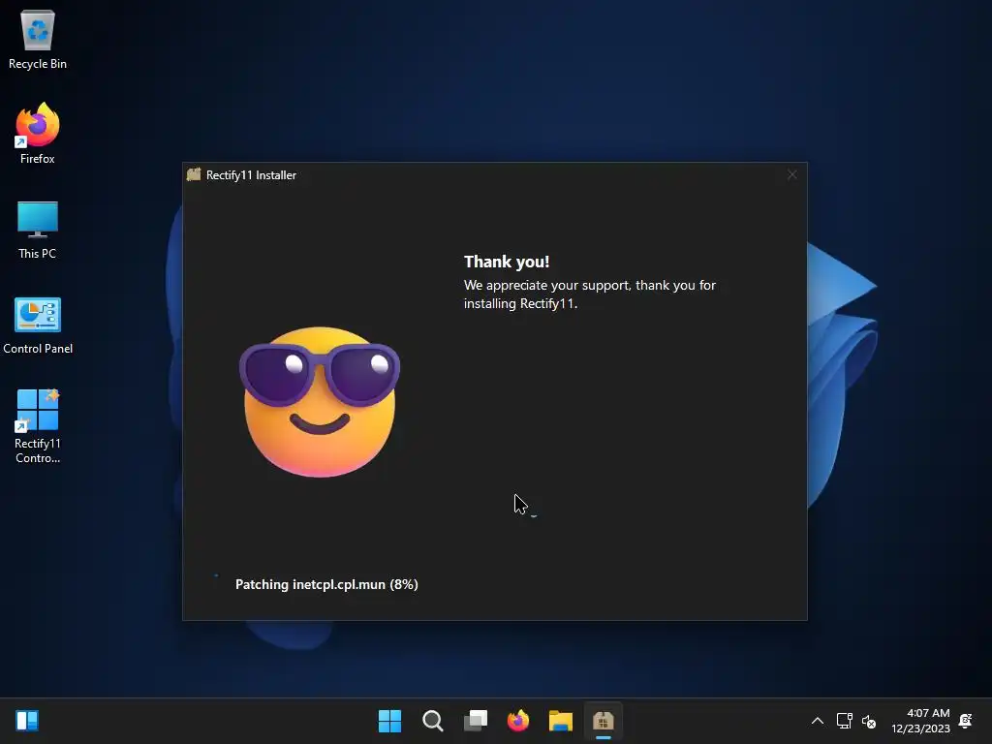The height and width of the screenshot is (744, 992).
Task: Open network status in the system tray
Action: point(844,721)
